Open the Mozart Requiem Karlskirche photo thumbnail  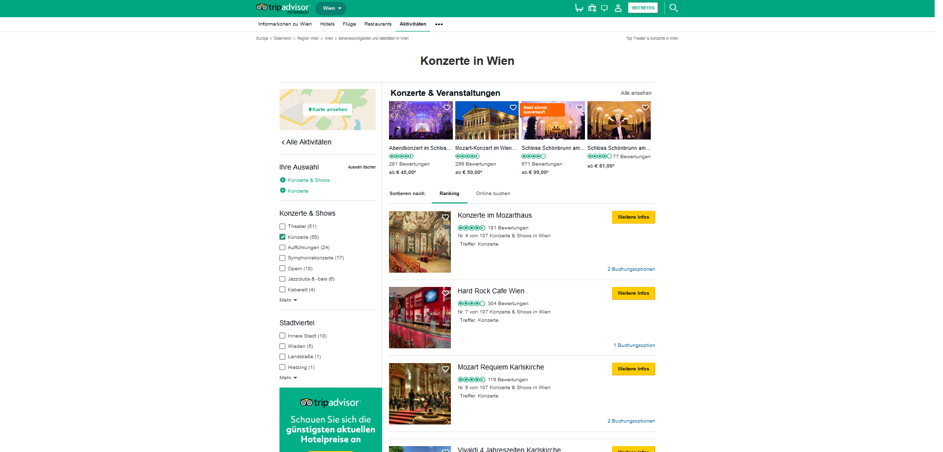420,394
